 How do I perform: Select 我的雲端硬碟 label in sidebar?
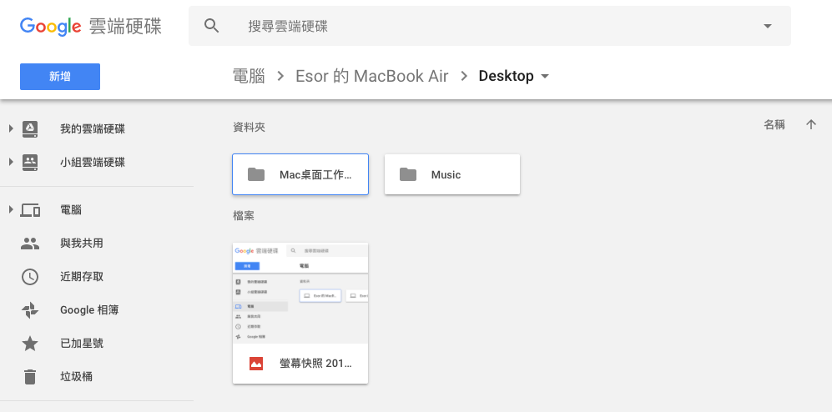[x=93, y=128]
